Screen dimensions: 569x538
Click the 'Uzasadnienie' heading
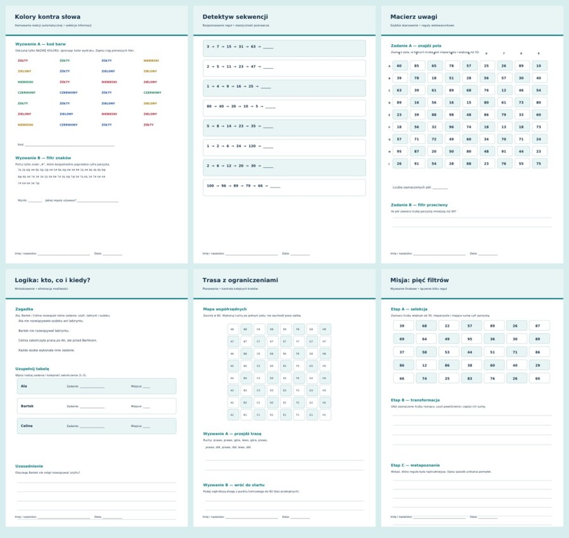click(29, 466)
